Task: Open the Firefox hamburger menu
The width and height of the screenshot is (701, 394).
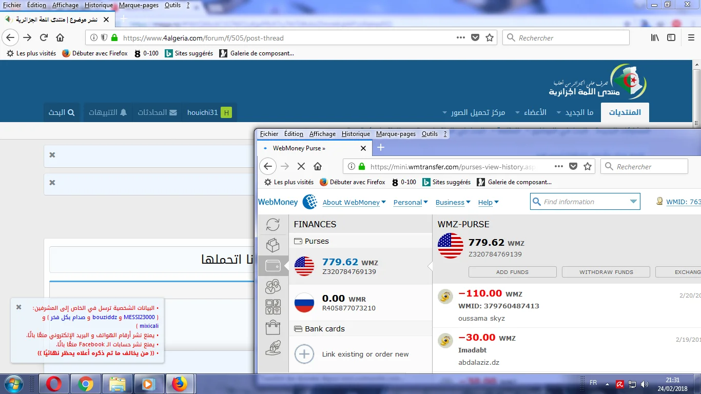Action: point(691,37)
